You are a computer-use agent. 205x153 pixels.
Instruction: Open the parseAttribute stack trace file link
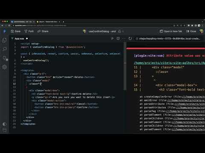(190, 104)
